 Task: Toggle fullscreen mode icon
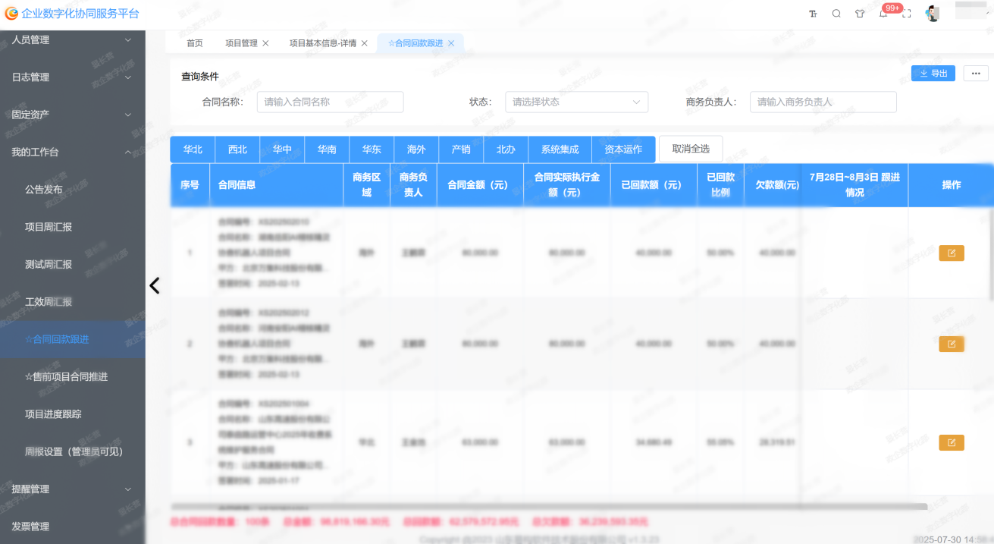point(906,14)
